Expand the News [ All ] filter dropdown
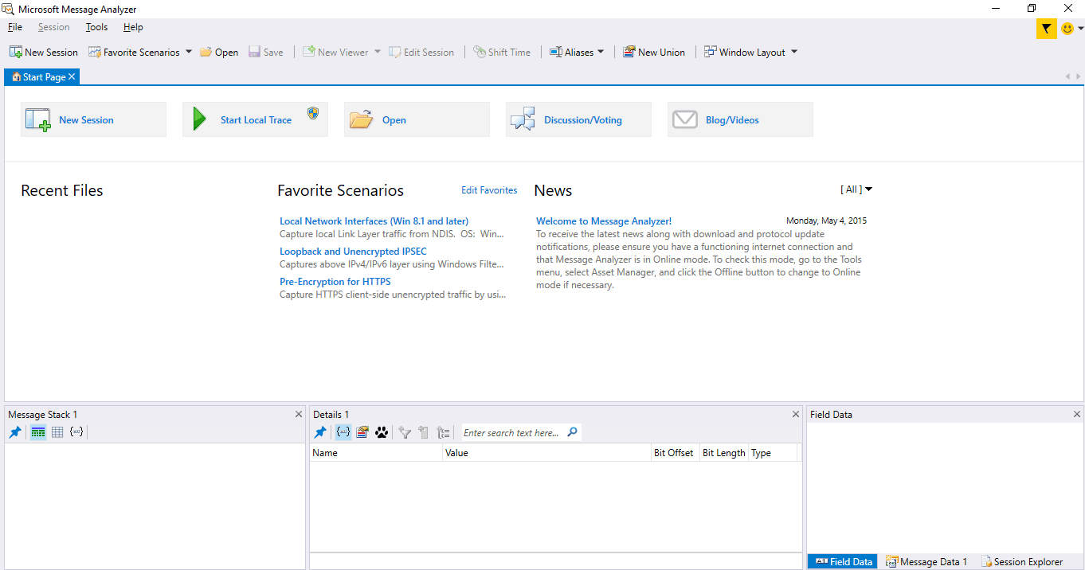The height and width of the screenshot is (570, 1085). pyautogui.click(x=856, y=189)
